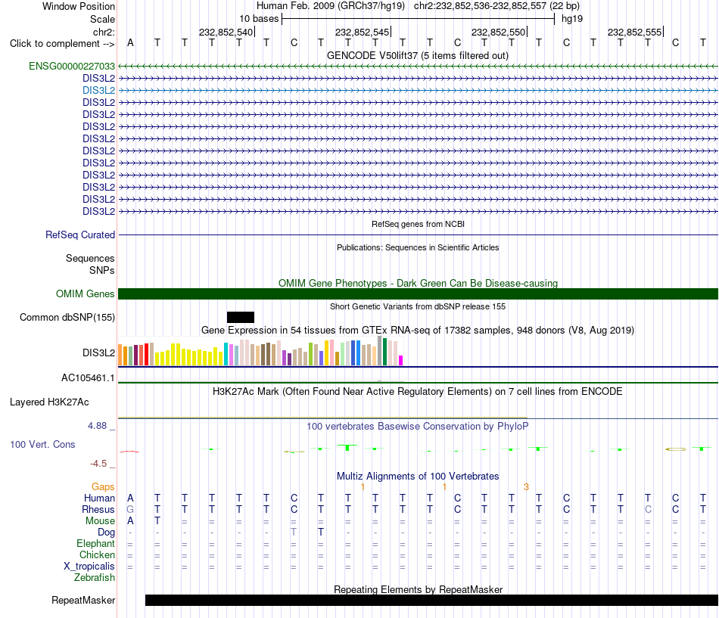Screen dimensions: 719x618
Task: Click the 'Click to complement -->' label
Action: [x=62, y=44]
